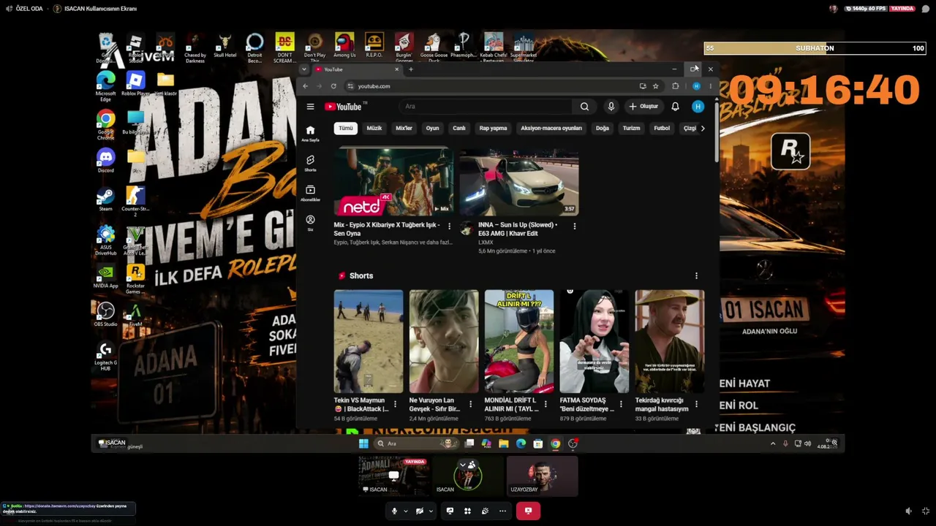
Task: Go to YouTube home via the logo
Action: coord(343,107)
